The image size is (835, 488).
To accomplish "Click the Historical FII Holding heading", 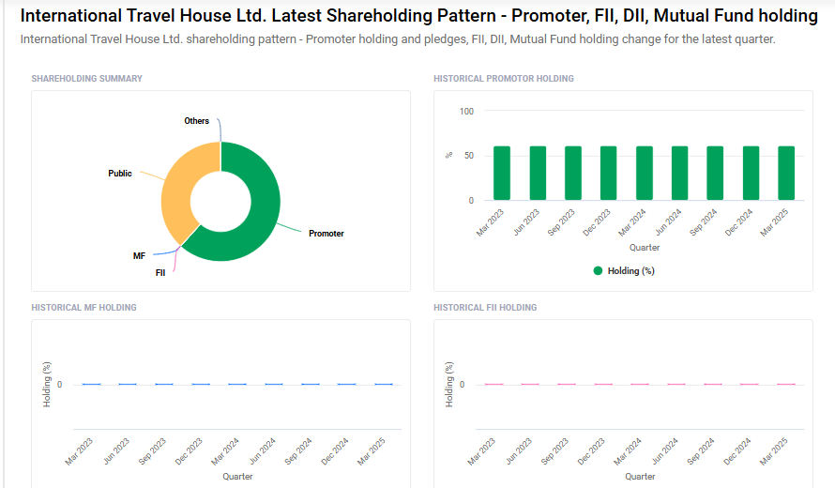I will coord(485,308).
